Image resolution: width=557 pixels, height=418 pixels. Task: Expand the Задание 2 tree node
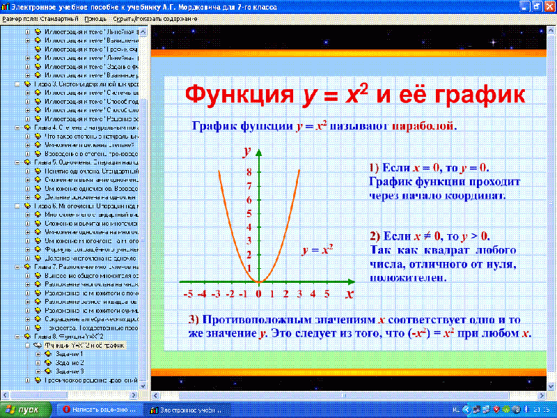(x=38, y=363)
